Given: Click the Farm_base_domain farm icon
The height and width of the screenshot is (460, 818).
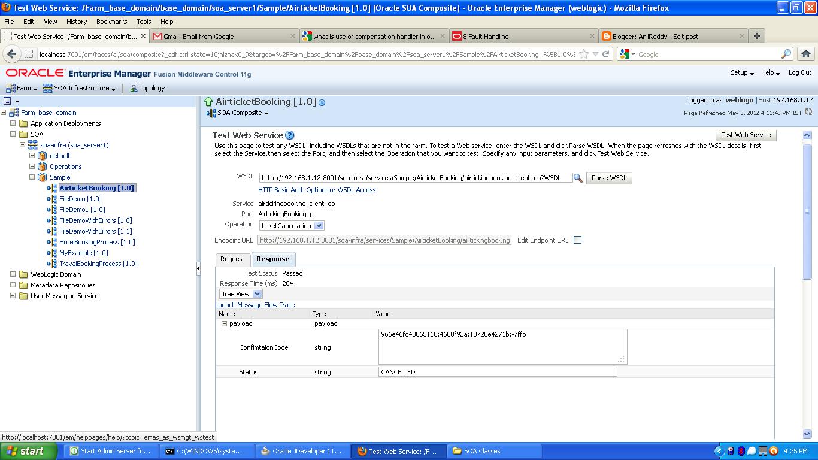Looking at the screenshot, I should click(14, 113).
